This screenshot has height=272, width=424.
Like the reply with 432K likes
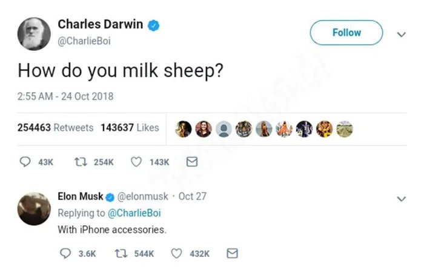[177, 254]
